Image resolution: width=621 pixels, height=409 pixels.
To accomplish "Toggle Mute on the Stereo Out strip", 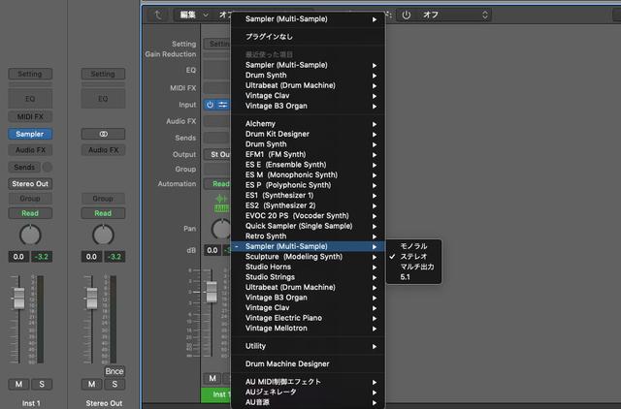I will [91, 384].
